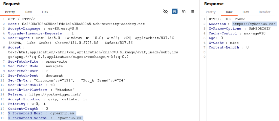
Task: Open the Response Hex tab
Action: coord(246,12)
